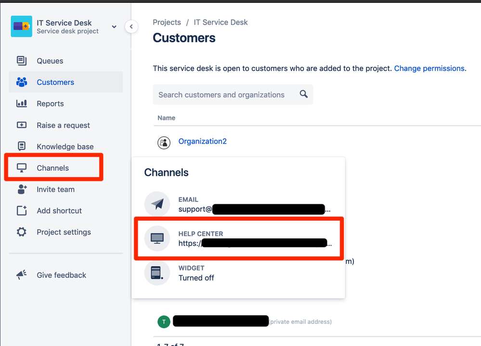Image resolution: width=481 pixels, height=346 pixels.
Task: Open the project switcher chevron
Action: [x=114, y=27]
